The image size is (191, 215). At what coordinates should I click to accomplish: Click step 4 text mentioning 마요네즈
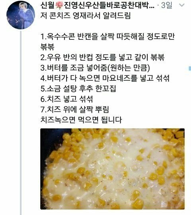(x=105, y=78)
